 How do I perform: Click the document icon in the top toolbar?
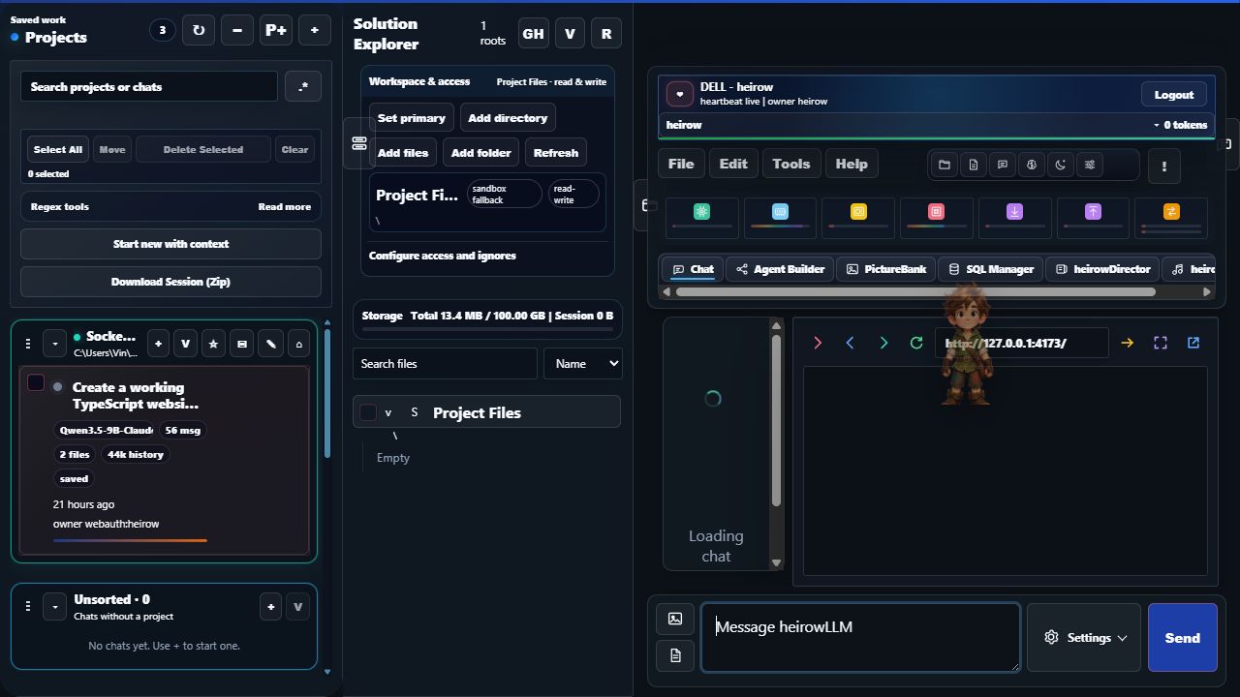click(x=974, y=165)
